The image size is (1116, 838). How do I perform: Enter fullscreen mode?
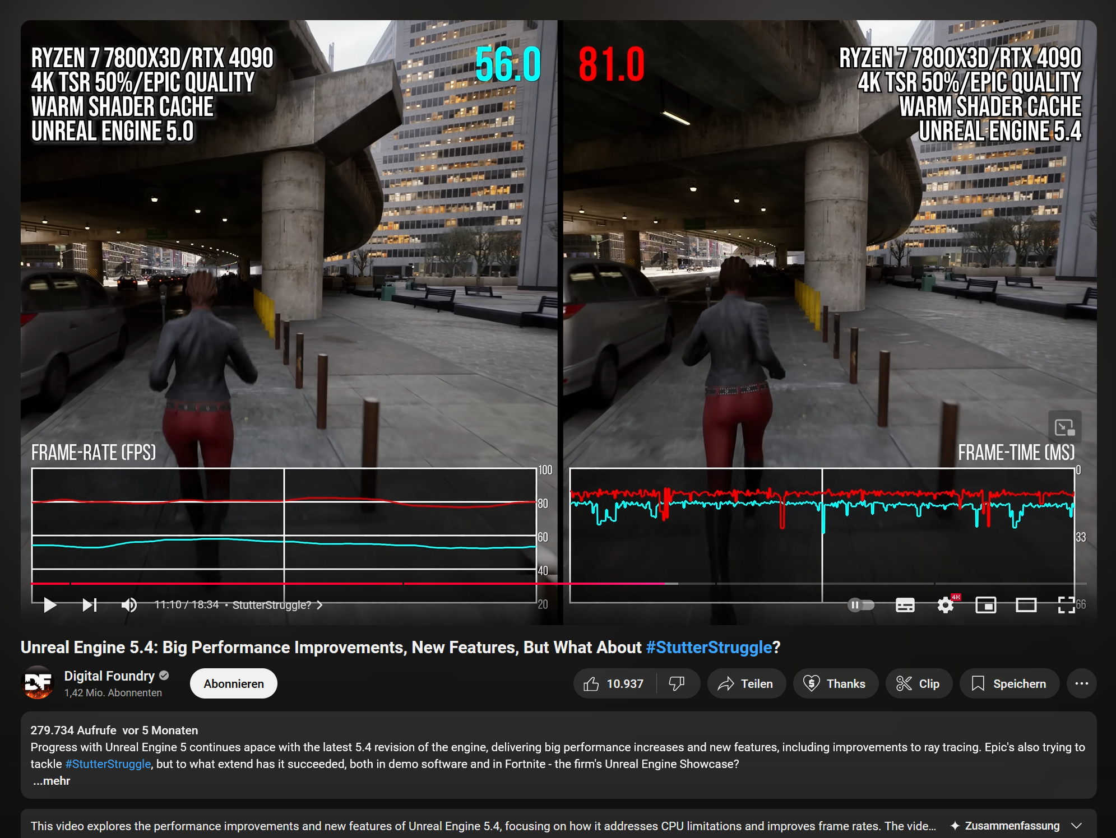tap(1066, 605)
